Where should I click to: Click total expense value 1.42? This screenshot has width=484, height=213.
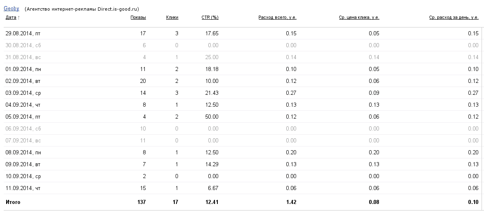[291, 202]
